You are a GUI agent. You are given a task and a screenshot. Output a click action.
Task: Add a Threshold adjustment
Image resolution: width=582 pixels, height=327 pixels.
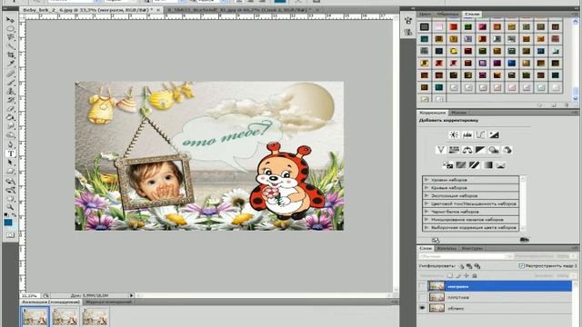point(474,165)
